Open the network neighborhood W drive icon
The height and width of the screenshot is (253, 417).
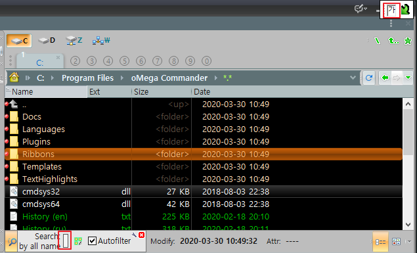coord(101,41)
